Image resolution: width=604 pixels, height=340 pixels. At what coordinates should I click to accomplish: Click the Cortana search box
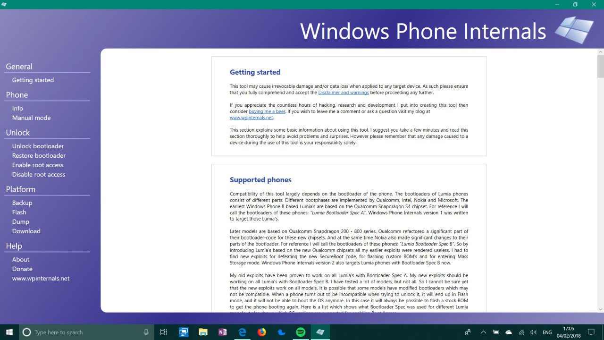tap(86, 332)
